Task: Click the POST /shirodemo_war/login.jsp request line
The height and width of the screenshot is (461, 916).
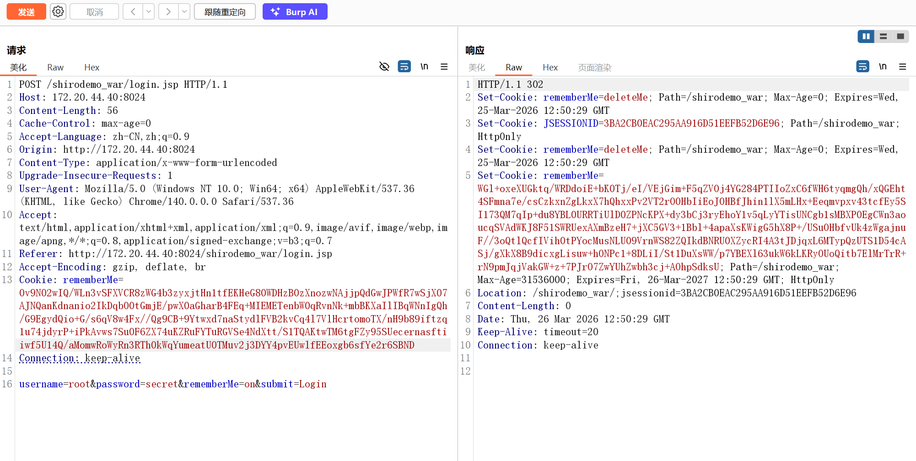Action: 123,84
